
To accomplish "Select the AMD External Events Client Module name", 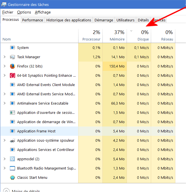I will click(46, 85).
